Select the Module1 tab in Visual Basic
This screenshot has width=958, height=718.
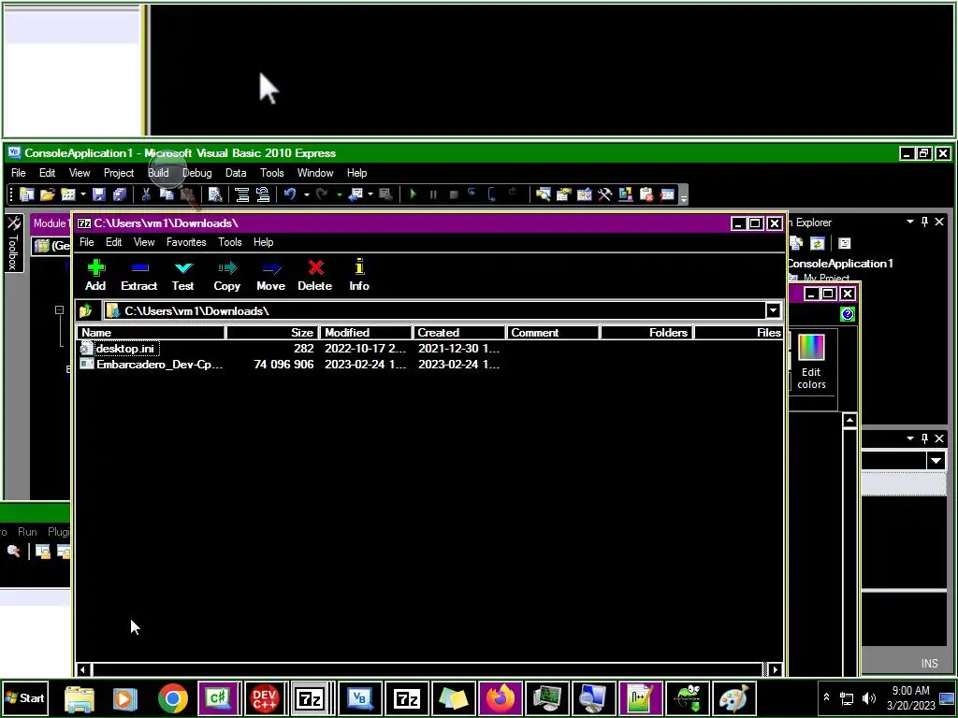point(51,223)
